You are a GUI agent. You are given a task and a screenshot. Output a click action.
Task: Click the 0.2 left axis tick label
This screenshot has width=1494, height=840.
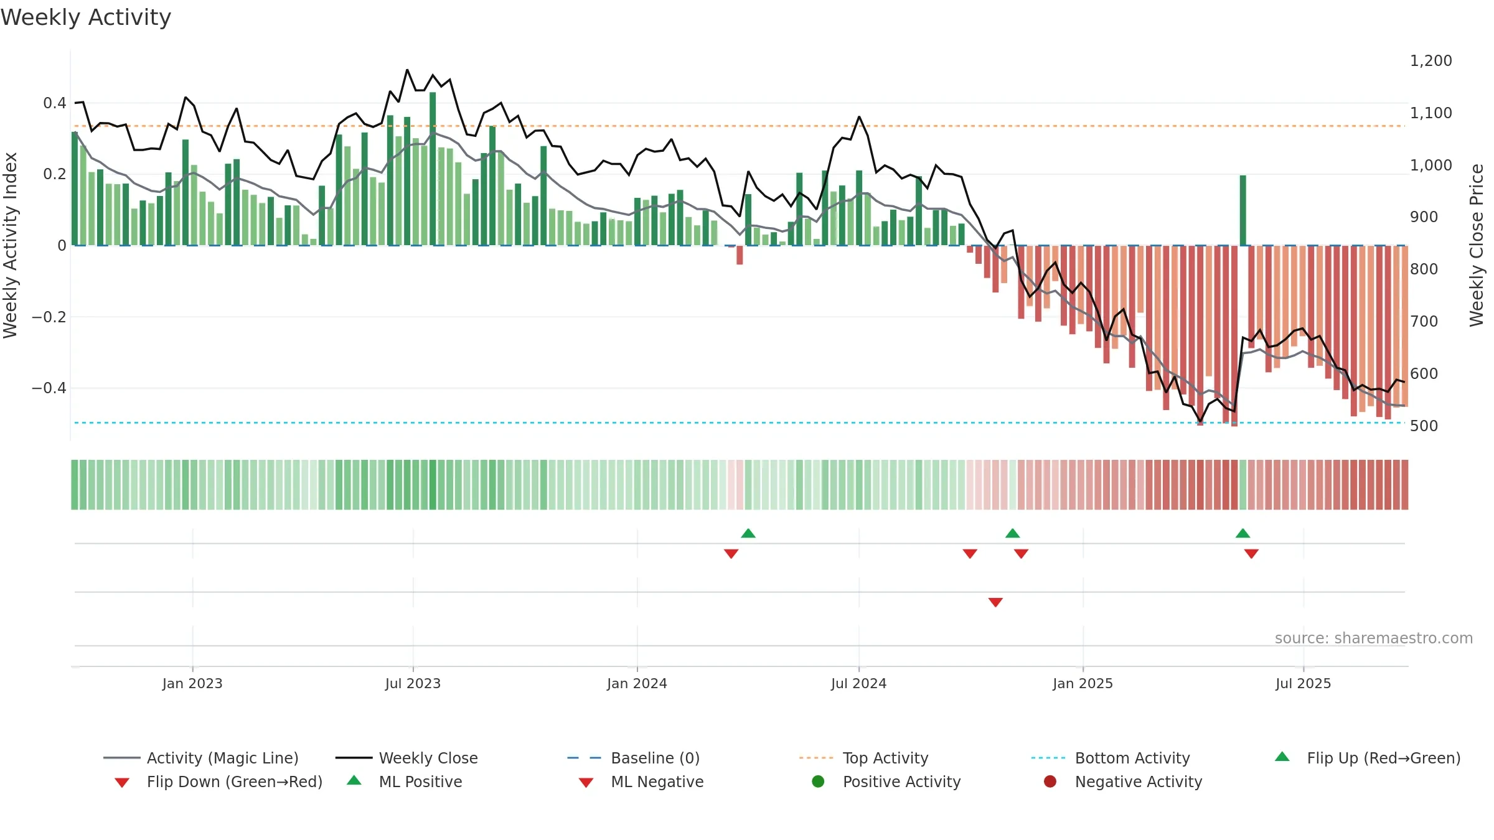tap(55, 174)
